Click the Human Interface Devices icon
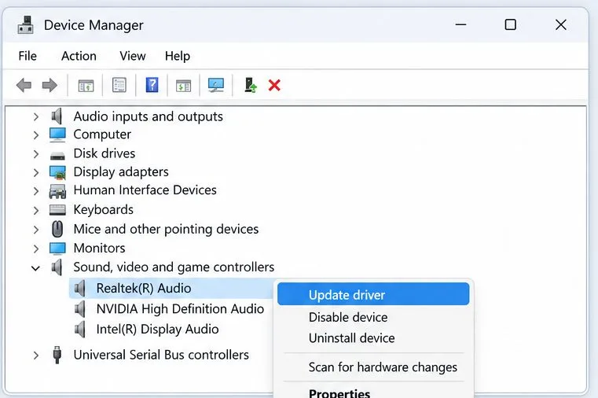This screenshot has height=398, width=598. (57, 191)
